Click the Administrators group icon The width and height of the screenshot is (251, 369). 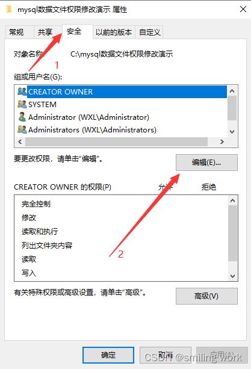click(x=22, y=129)
